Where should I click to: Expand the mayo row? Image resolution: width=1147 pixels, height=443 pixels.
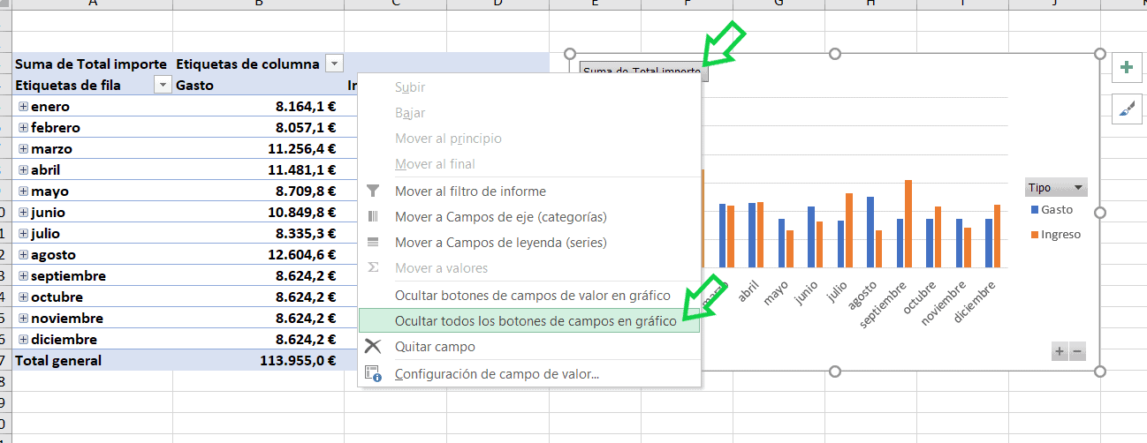(23, 191)
